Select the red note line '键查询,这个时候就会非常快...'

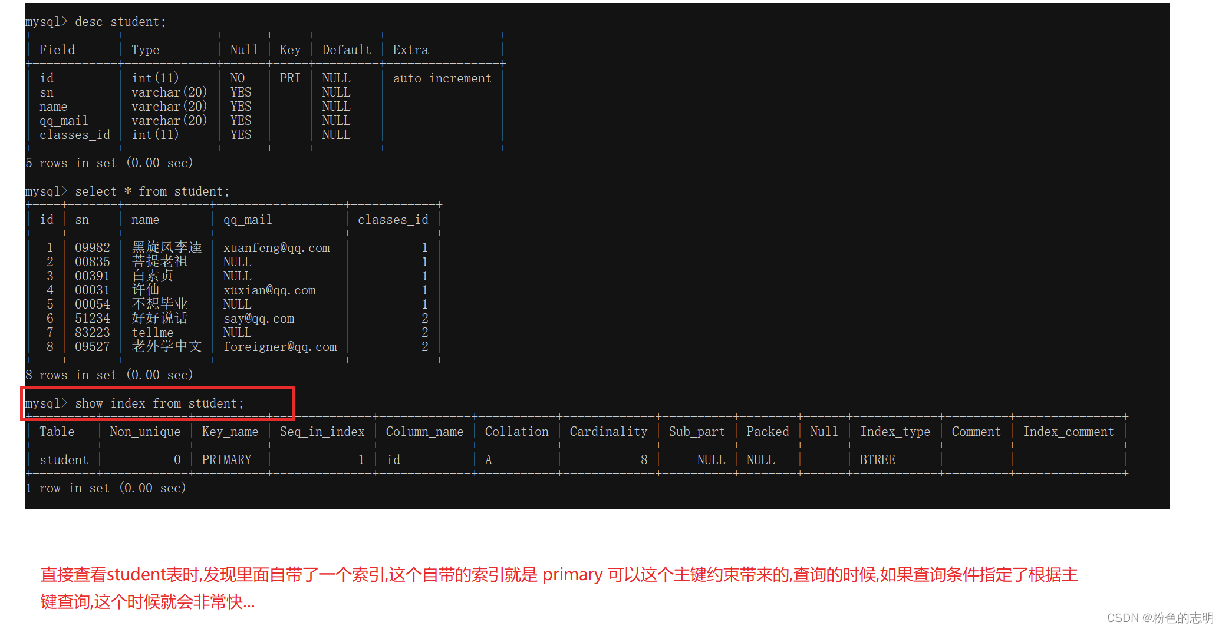[147, 601]
